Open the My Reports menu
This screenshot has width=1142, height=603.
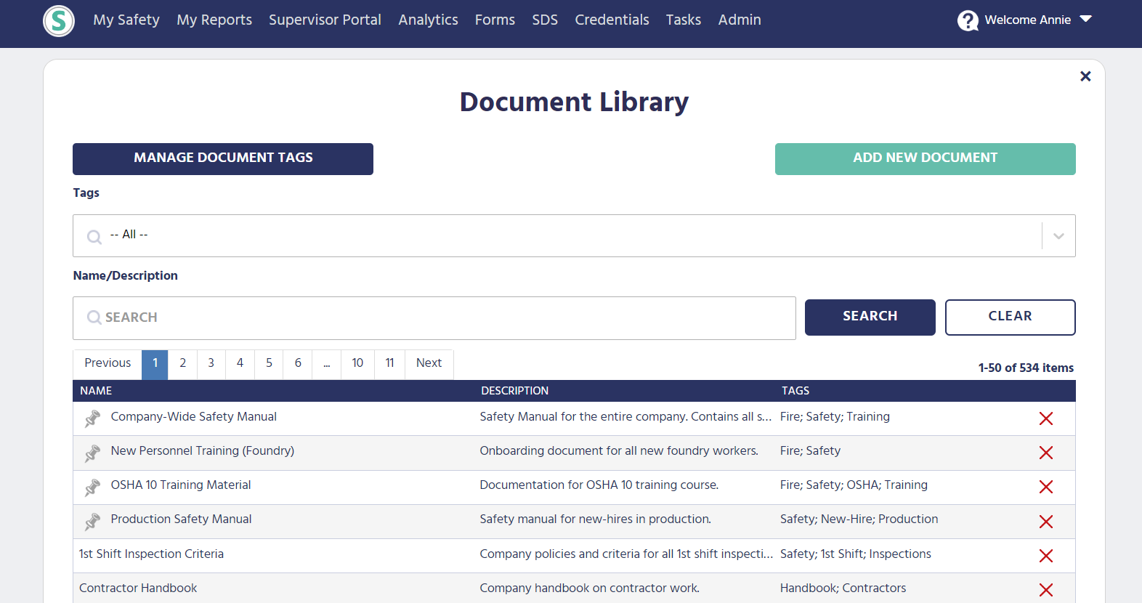pyautogui.click(x=214, y=20)
